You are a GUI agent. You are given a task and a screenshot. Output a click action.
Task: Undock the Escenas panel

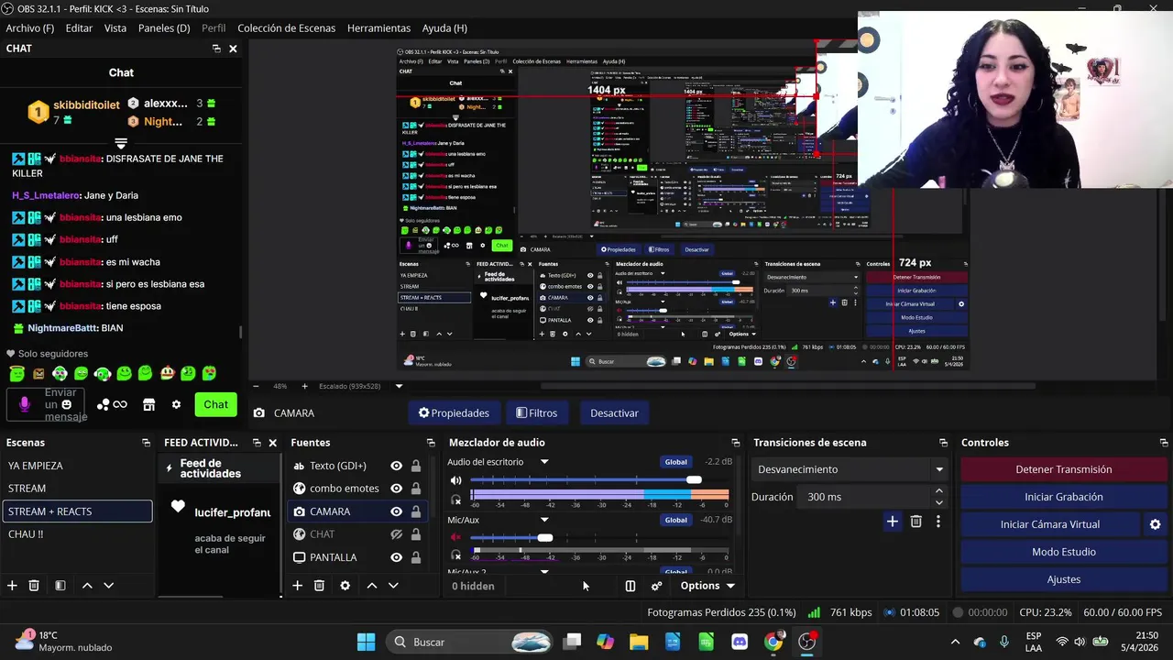pos(146,443)
